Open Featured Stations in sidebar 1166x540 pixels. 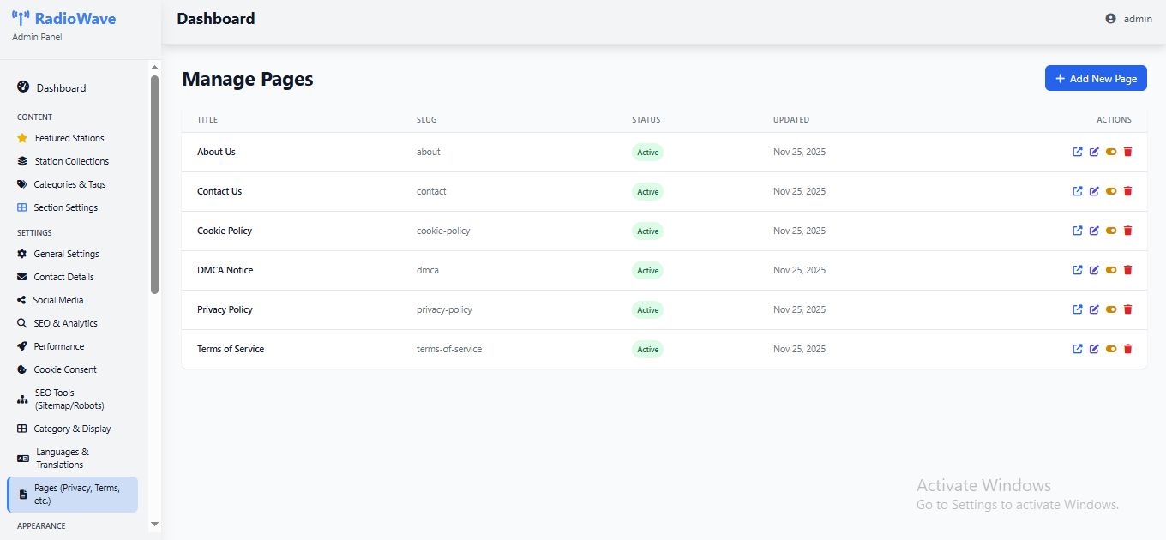[69, 138]
